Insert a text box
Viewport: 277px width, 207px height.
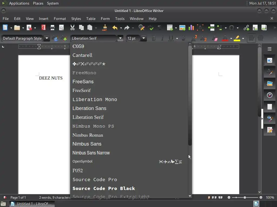(200, 28)
